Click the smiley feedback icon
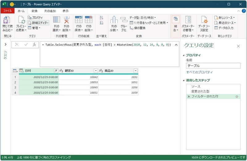Screen dimensions: 247x161 (x=12, y=4)
